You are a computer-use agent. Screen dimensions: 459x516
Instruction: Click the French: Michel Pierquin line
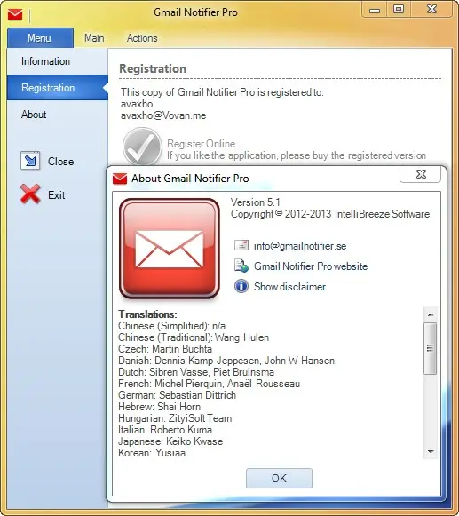click(209, 384)
